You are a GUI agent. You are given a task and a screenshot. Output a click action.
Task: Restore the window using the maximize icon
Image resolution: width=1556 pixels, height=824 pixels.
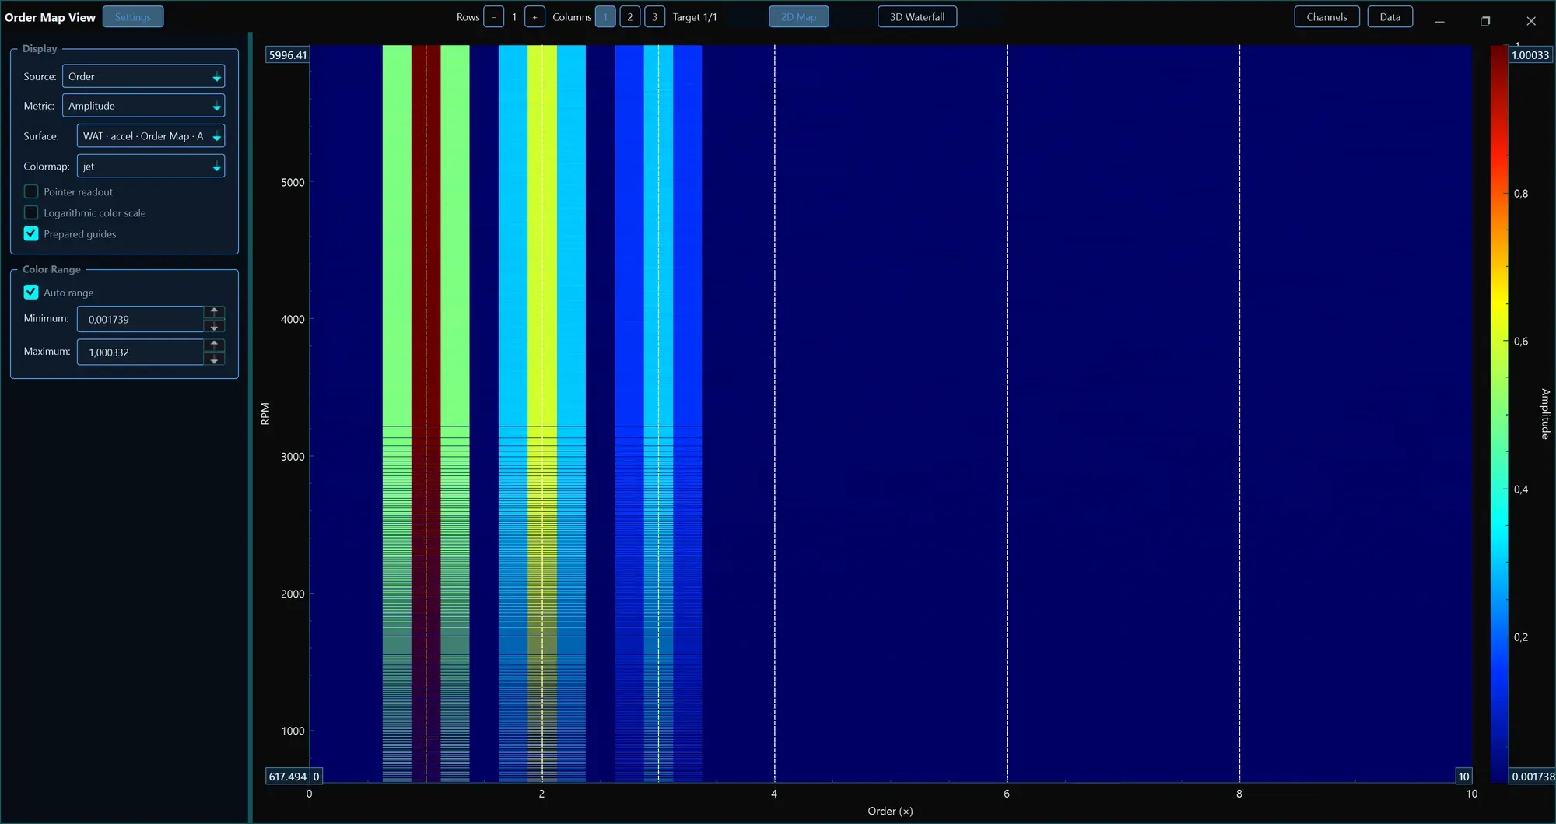click(1485, 21)
